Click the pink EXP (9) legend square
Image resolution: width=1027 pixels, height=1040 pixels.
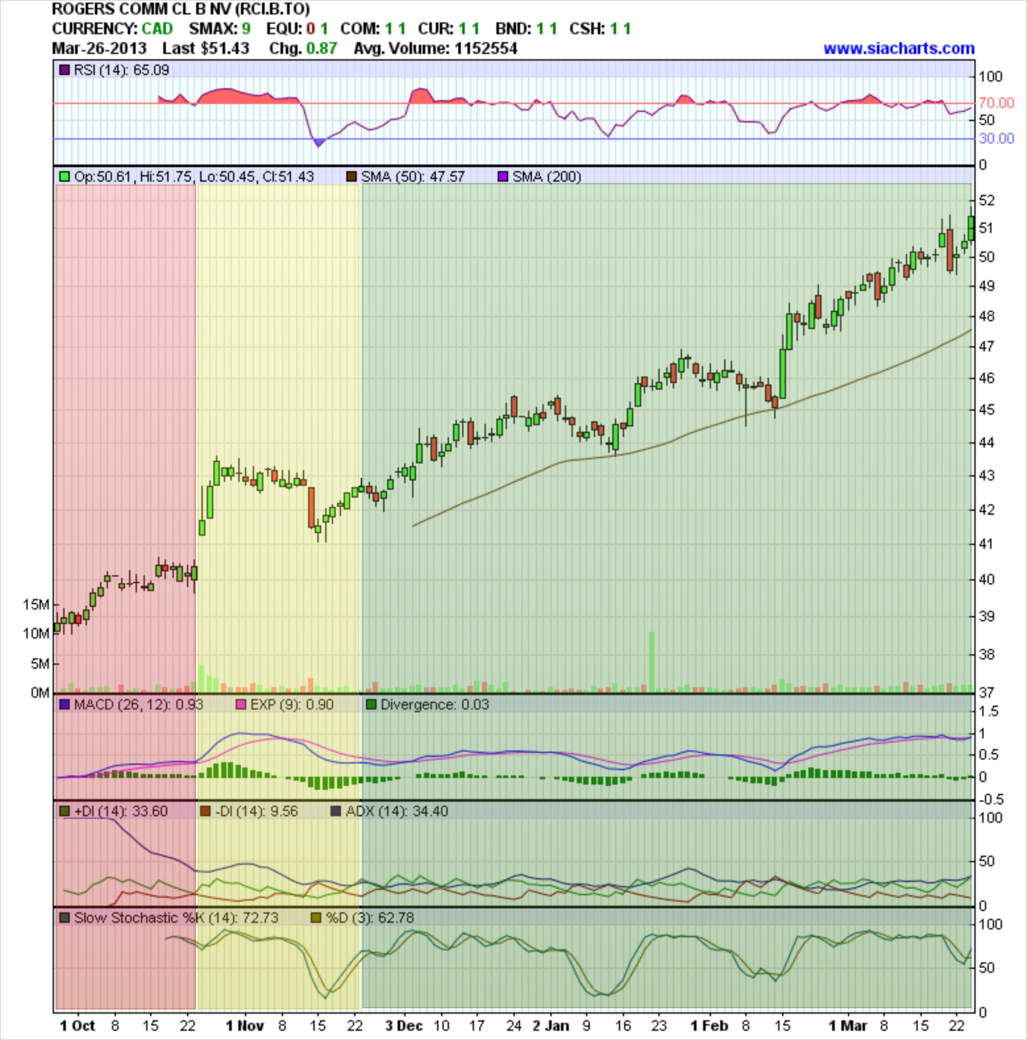point(241,704)
